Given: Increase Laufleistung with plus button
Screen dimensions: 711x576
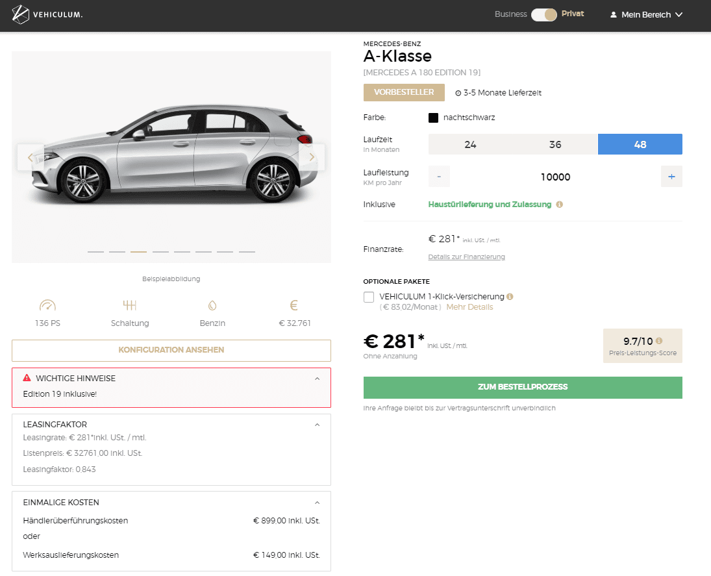Looking at the screenshot, I should [x=671, y=177].
